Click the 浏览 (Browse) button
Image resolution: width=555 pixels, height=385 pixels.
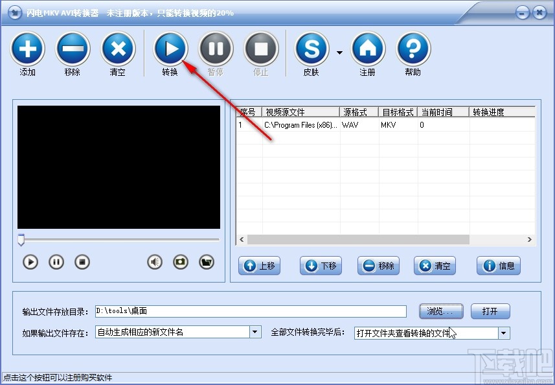(x=441, y=311)
